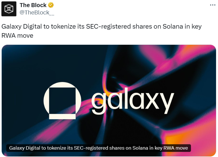Open the three-dot more options menu
This screenshot has width=218, height=157.
(x=213, y=5)
